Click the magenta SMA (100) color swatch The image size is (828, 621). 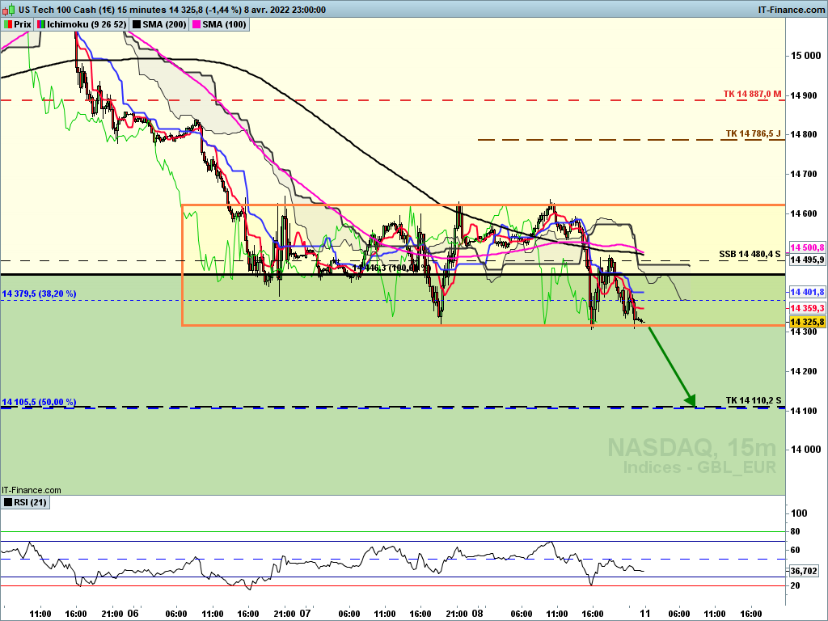tap(196, 24)
